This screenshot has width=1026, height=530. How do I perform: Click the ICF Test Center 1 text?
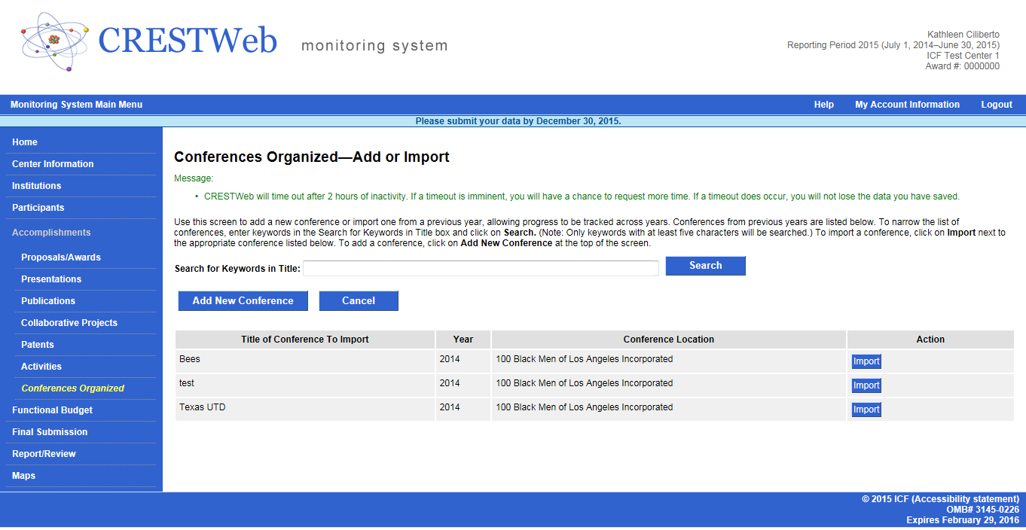pos(963,56)
